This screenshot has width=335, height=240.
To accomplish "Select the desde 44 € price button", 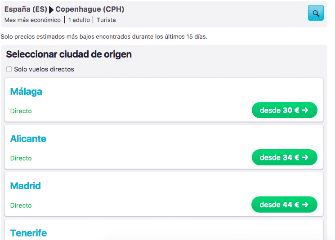I will tap(284, 204).
